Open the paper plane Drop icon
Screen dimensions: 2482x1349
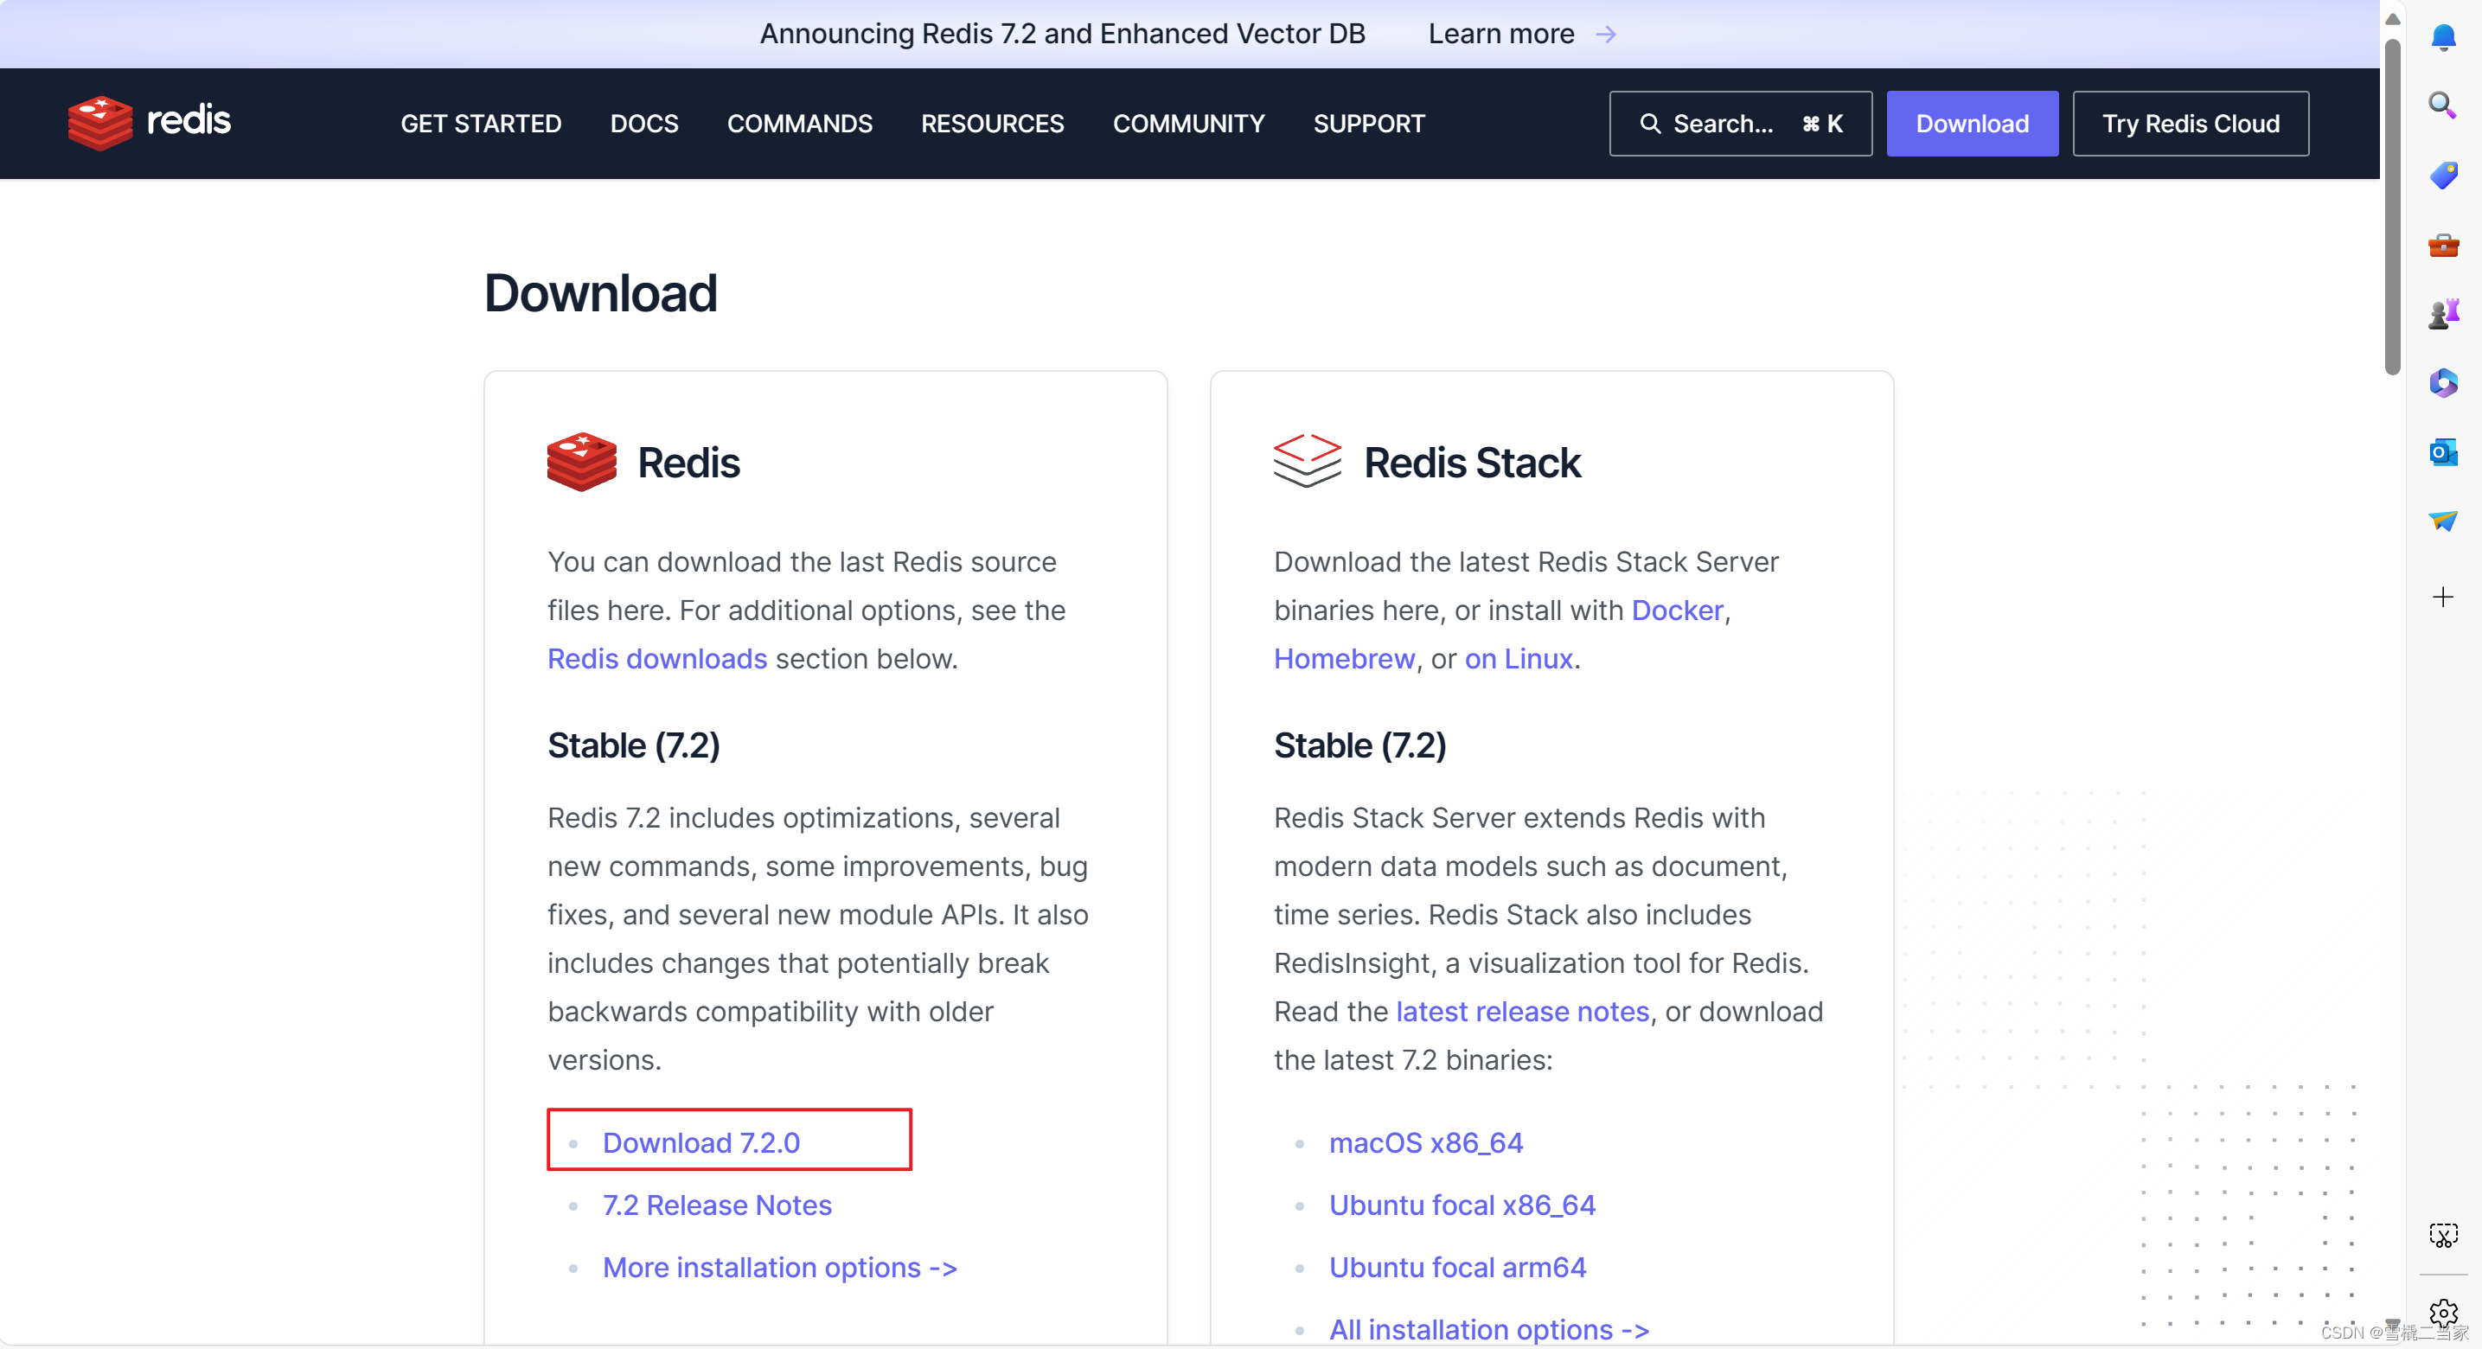coord(2442,521)
